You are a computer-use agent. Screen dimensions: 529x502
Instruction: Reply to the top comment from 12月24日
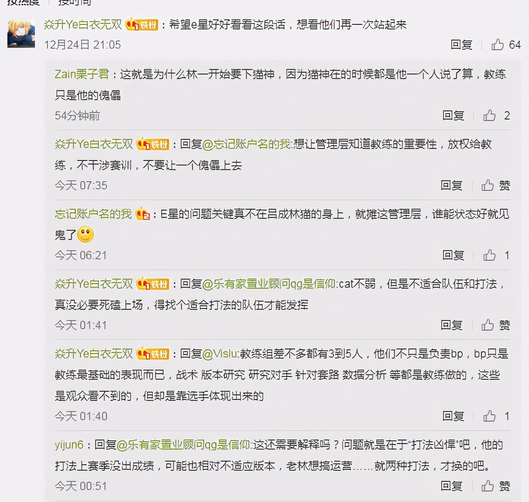point(461,45)
